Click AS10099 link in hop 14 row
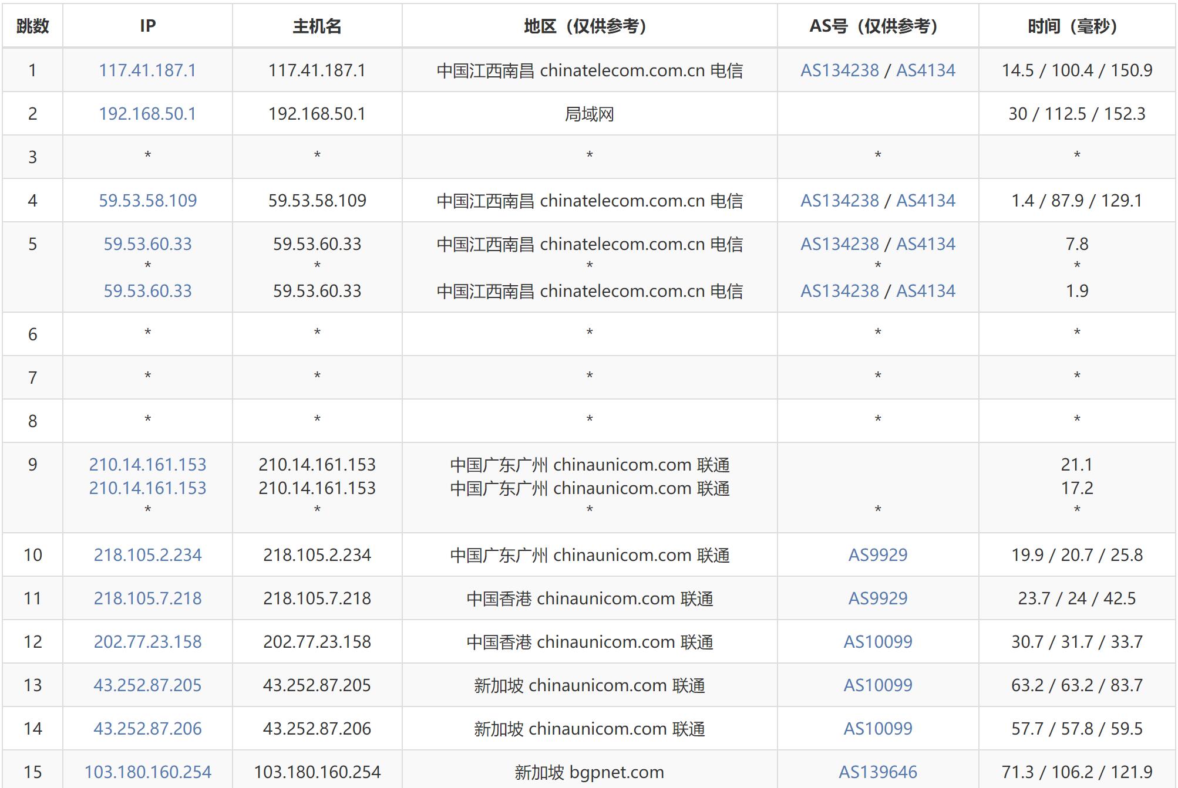The width and height of the screenshot is (1178, 788). [878, 729]
